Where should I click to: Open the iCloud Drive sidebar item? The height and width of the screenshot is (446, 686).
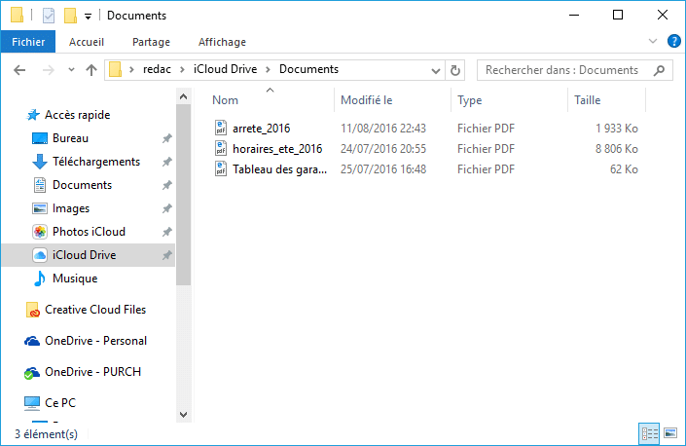88,255
